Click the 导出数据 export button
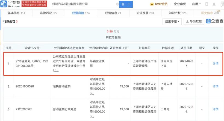The width and height of the screenshot is (224, 121). (x=194, y=21)
